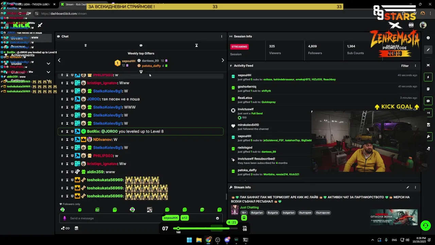Screen dimensions: 435x245
Task: Open the Activity Feed three-dot menu
Action: (415, 66)
